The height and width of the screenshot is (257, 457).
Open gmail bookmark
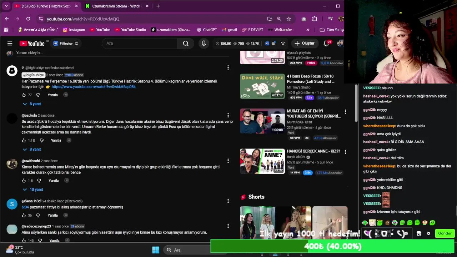(x=229, y=30)
